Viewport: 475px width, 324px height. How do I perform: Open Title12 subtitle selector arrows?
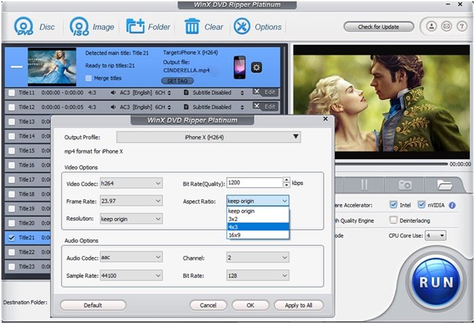click(242, 107)
